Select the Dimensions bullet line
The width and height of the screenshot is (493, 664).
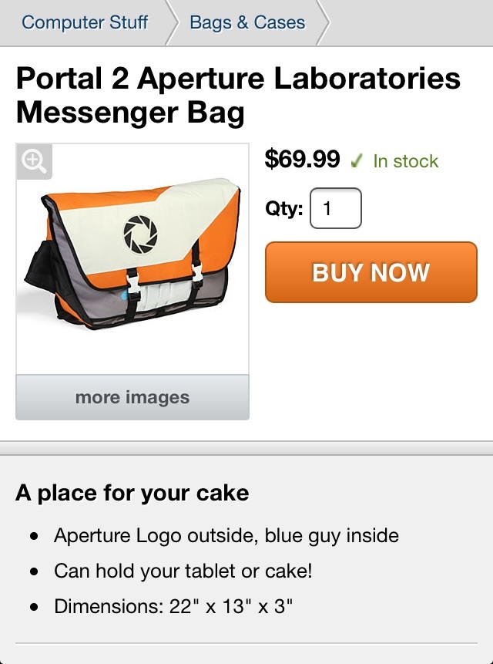[173, 606]
